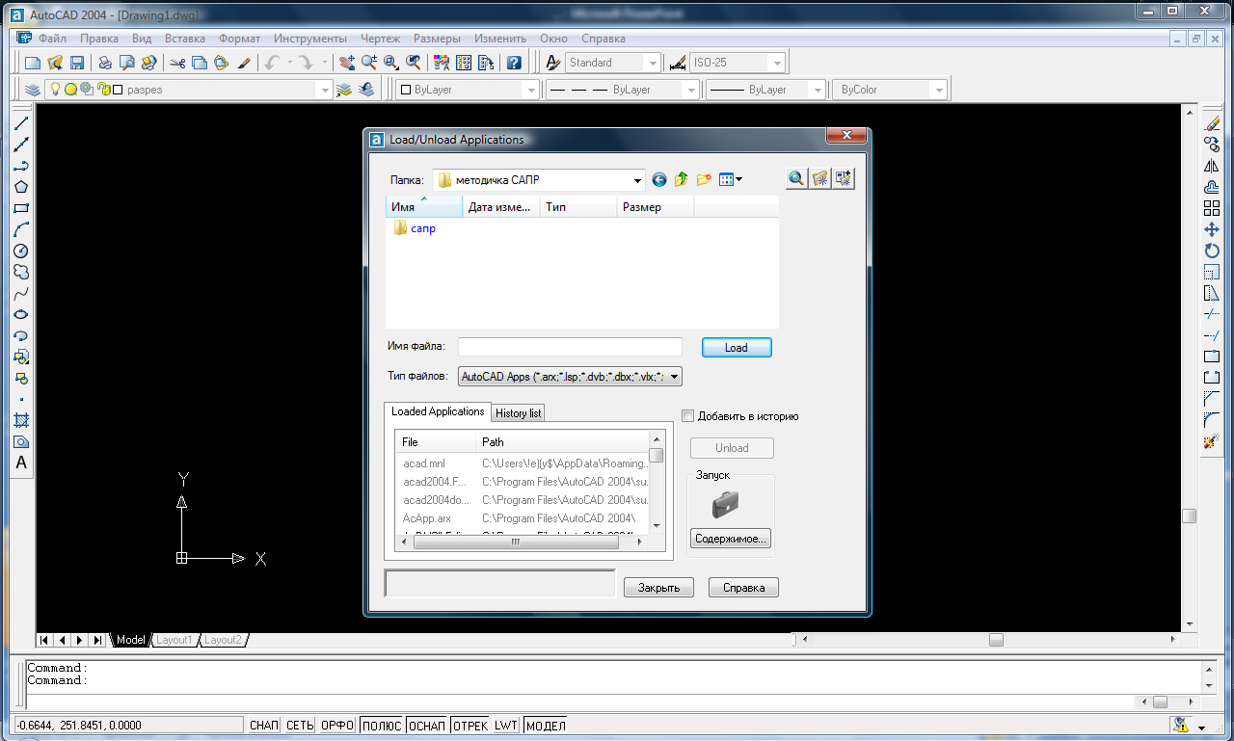Choose the Mirror tool
Image resolution: width=1234 pixels, height=741 pixels.
tap(1212, 166)
